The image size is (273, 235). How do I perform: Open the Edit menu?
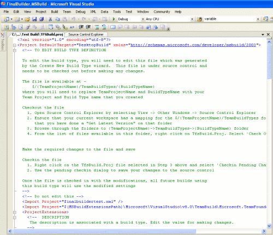16,12
